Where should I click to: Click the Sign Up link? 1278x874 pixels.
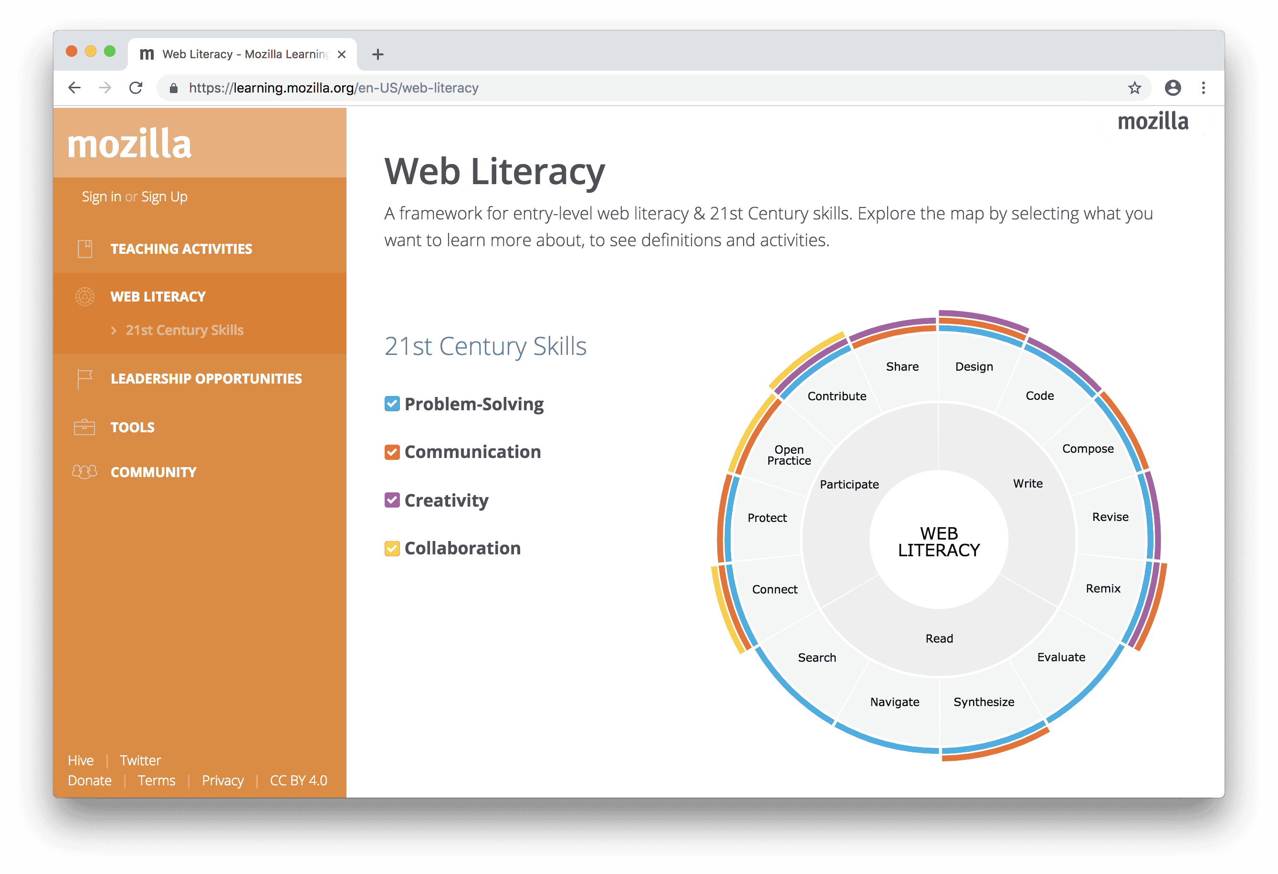[165, 197]
